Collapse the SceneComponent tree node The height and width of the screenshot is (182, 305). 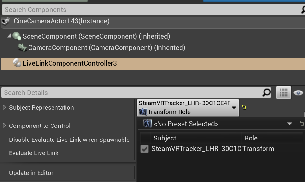coord(9,36)
